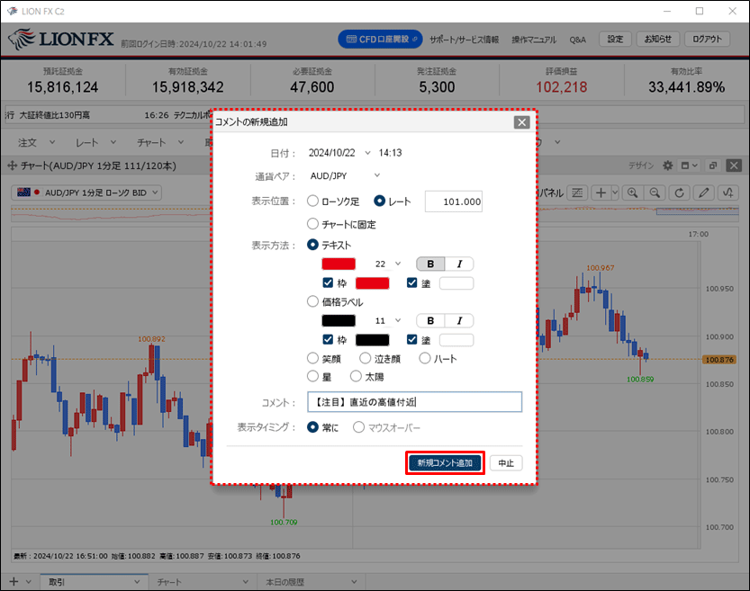
Task: Click the ログアウト button
Action: [707, 40]
